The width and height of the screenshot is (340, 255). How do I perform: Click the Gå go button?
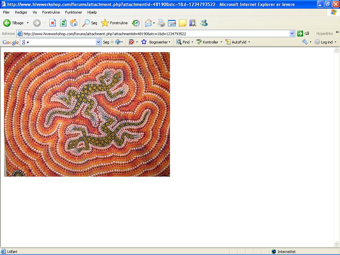(x=303, y=34)
